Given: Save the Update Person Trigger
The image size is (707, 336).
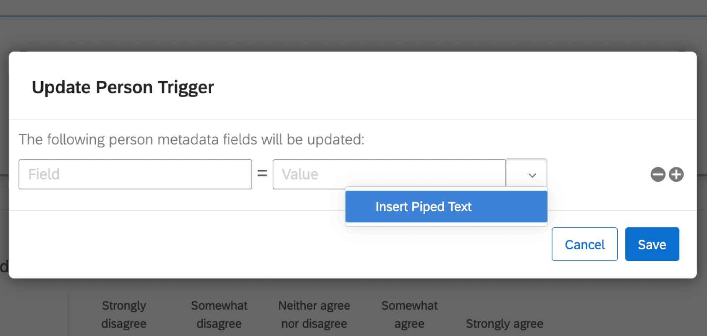Looking at the screenshot, I should pyautogui.click(x=652, y=244).
